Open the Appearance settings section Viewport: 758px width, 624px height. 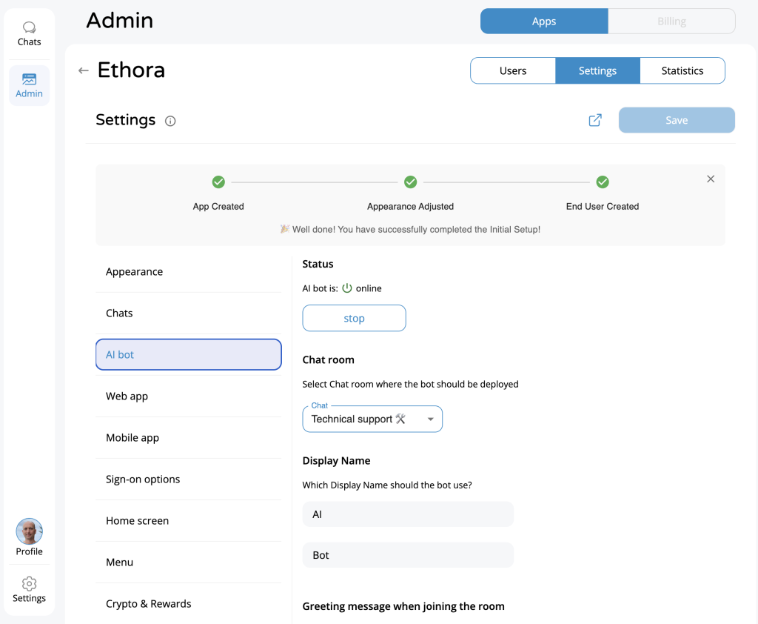point(189,271)
